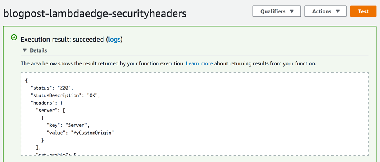380x162 pixels.
Task: Click the result area description sentence
Action: pos(169,64)
